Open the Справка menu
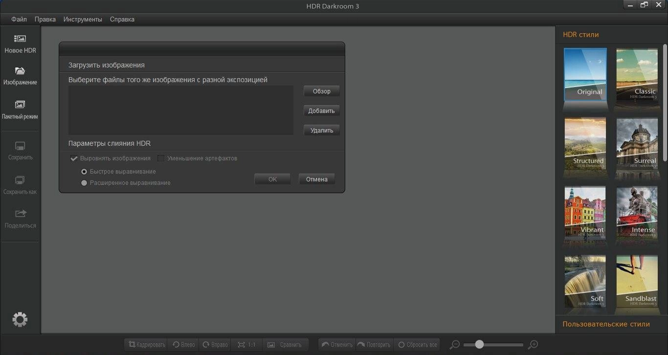This screenshot has height=355, width=668. pos(122,19)
